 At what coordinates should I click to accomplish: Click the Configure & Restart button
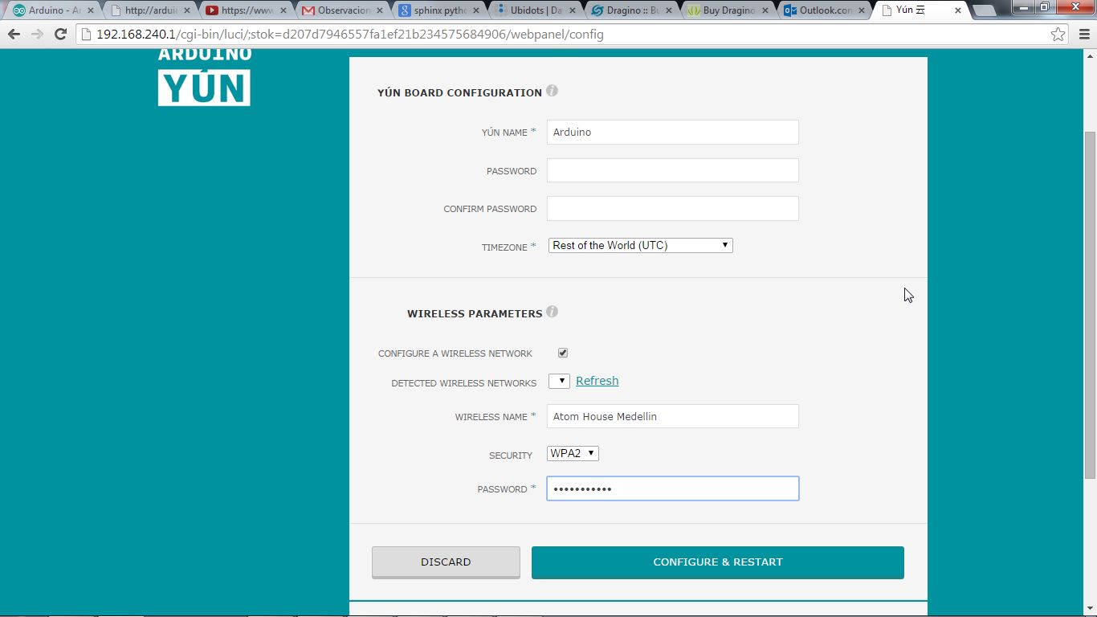coord(718,562)
